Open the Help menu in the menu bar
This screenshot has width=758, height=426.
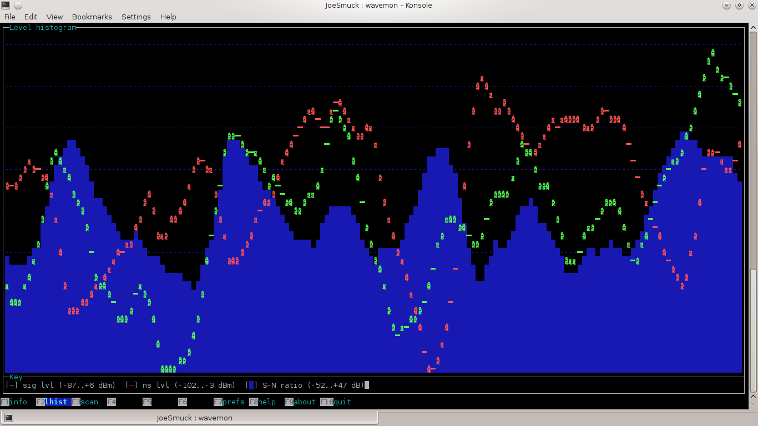[168, 17]
